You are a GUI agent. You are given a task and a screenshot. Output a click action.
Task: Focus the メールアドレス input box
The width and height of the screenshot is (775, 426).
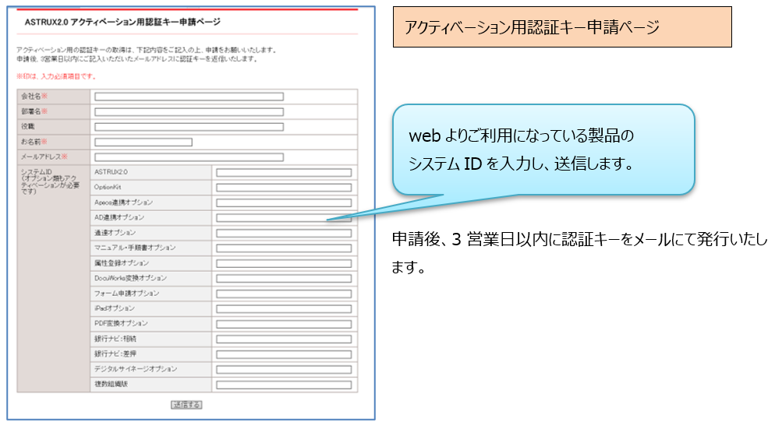[189, 157]
